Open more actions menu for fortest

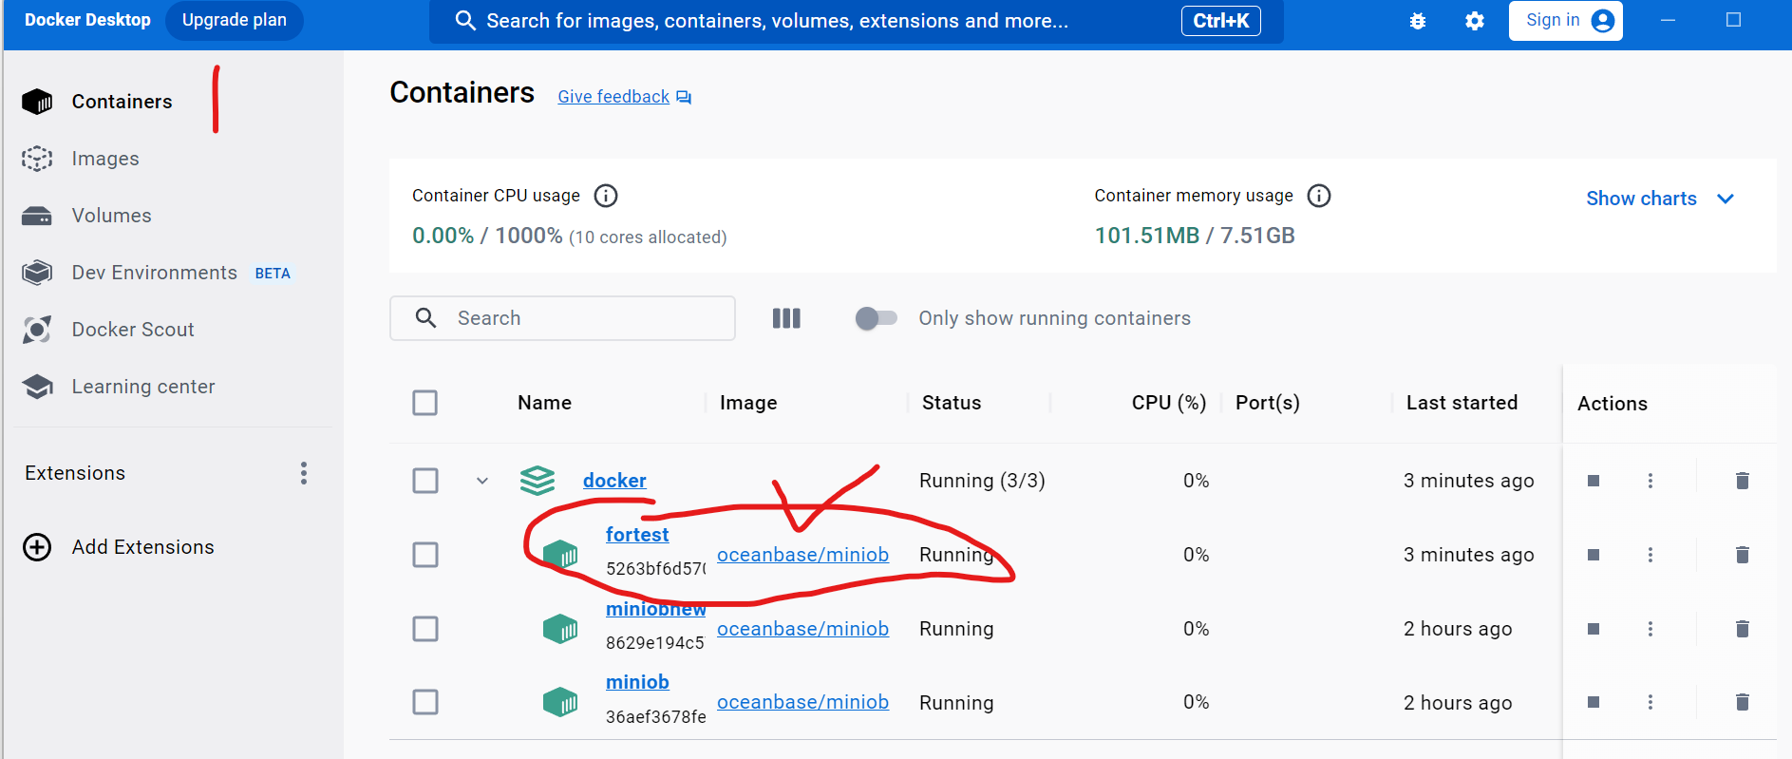1651,555
